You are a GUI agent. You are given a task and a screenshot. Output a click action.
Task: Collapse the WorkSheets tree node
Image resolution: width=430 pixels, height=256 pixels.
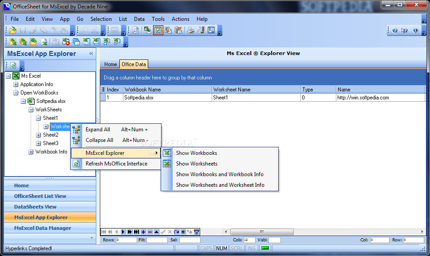pyautogui.click(x=31, y=110)
